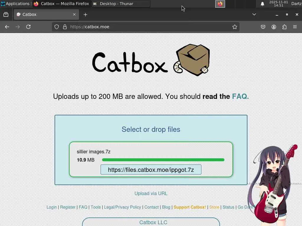Image resolution: width=302 pixels, height=226 pixels.
Task: Open the Store link
Action: pyautogui.click(x=214, y=207)
